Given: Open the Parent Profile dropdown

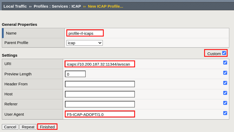Looking at the screenshot, I should pos(84,43).
